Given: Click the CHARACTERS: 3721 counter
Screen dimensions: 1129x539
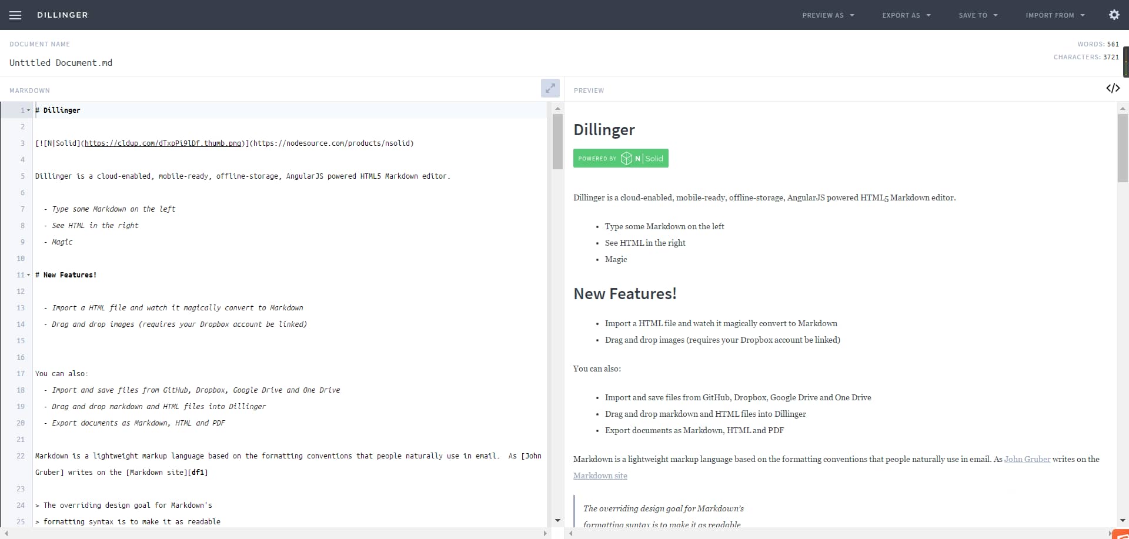Looking at the screenshot, I should tap(1086, 57).
